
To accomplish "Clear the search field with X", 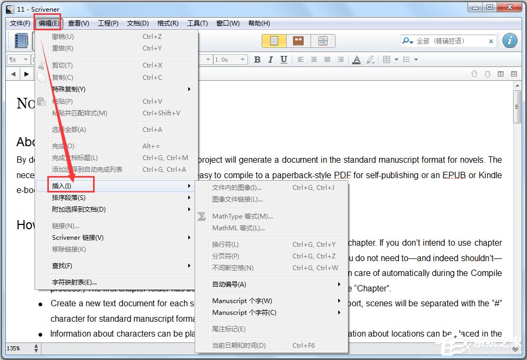I will coord(491,41).
